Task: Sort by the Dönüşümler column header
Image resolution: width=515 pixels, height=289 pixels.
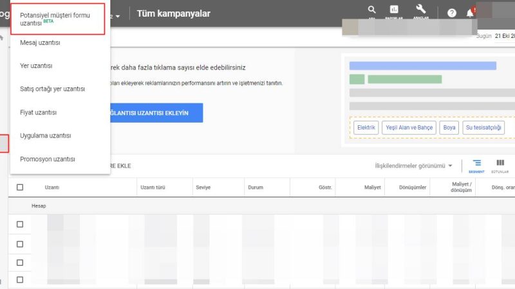Action: [413, 188]
